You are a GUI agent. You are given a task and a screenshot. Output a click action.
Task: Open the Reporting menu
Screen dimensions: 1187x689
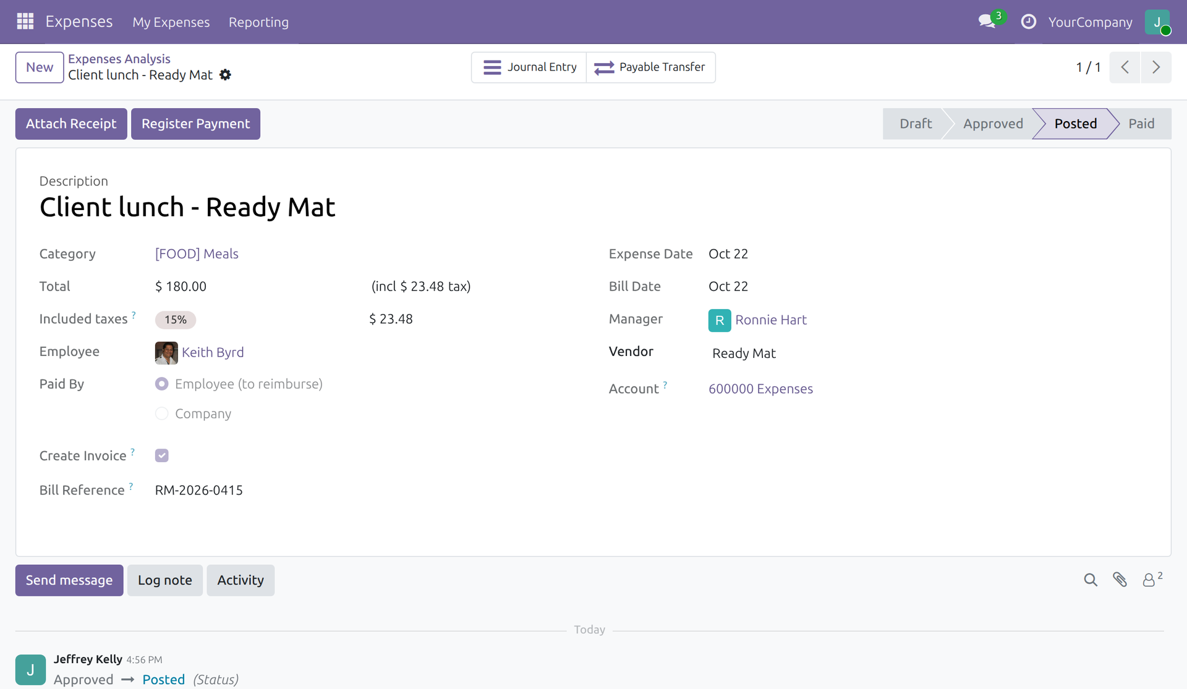[258, 22]
